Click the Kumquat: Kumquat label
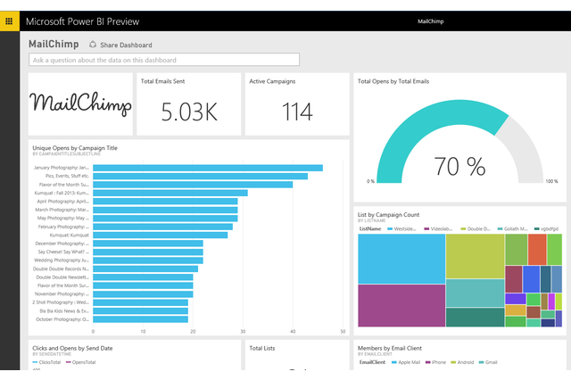This screenshot has width=571, height=380. [x=70, y=235]
